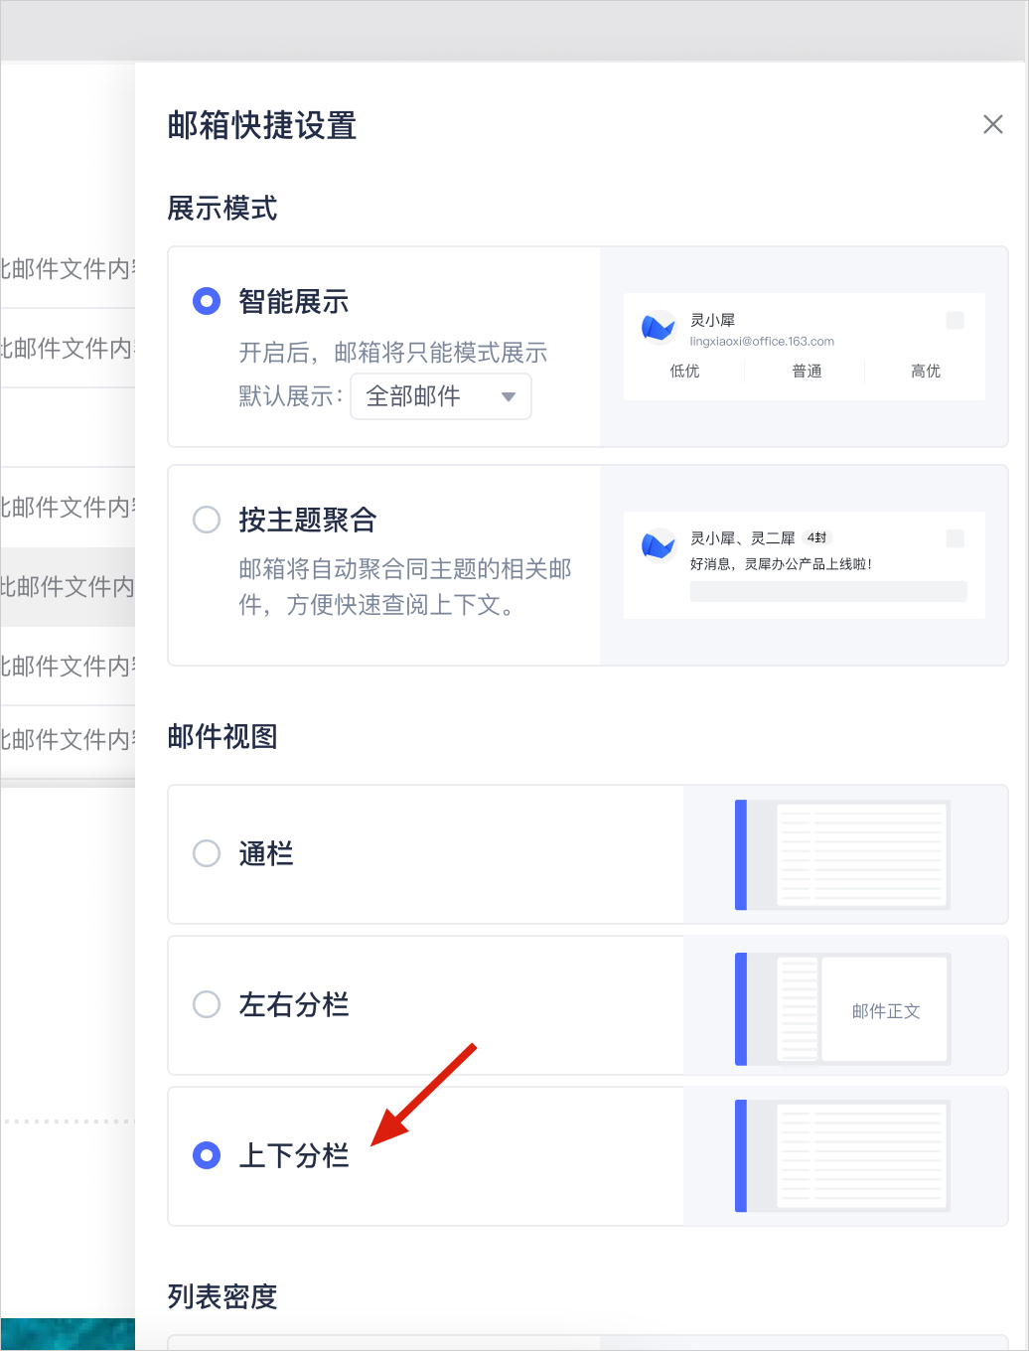Select the 按主题聚合 radio option
The image size is (1029, 1351).
(207, 520)
